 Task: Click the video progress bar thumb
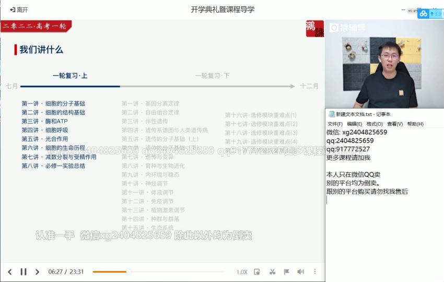(128, 272)
